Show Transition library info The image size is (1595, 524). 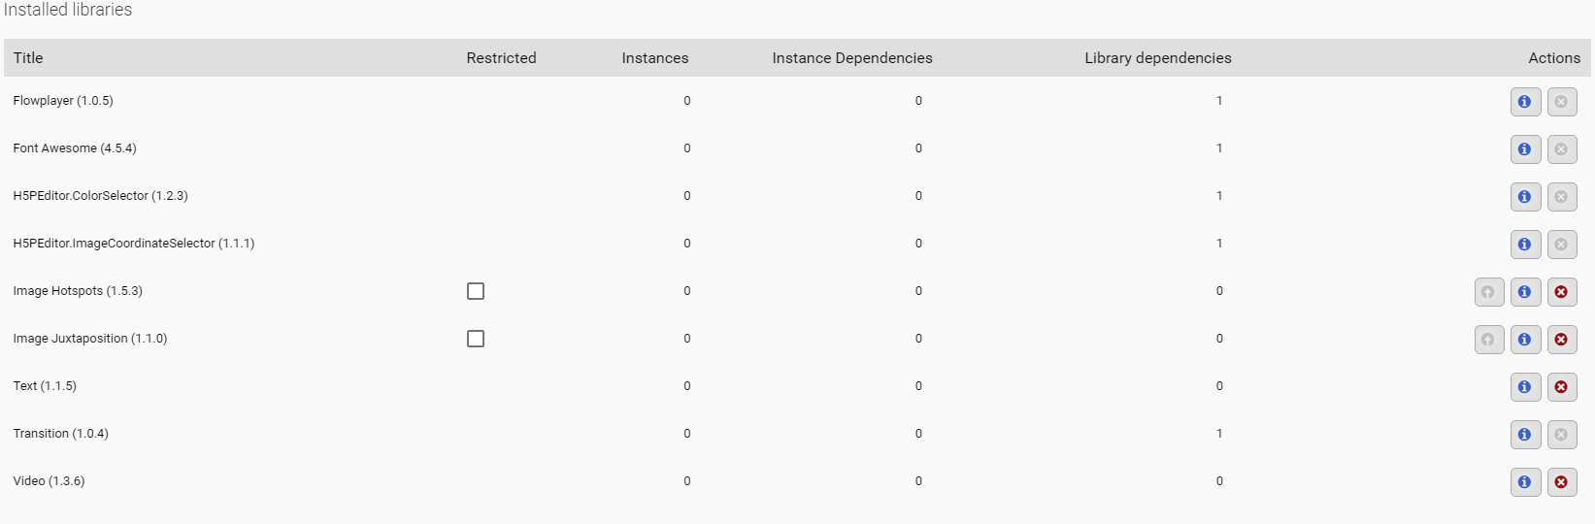(1525, 435)
